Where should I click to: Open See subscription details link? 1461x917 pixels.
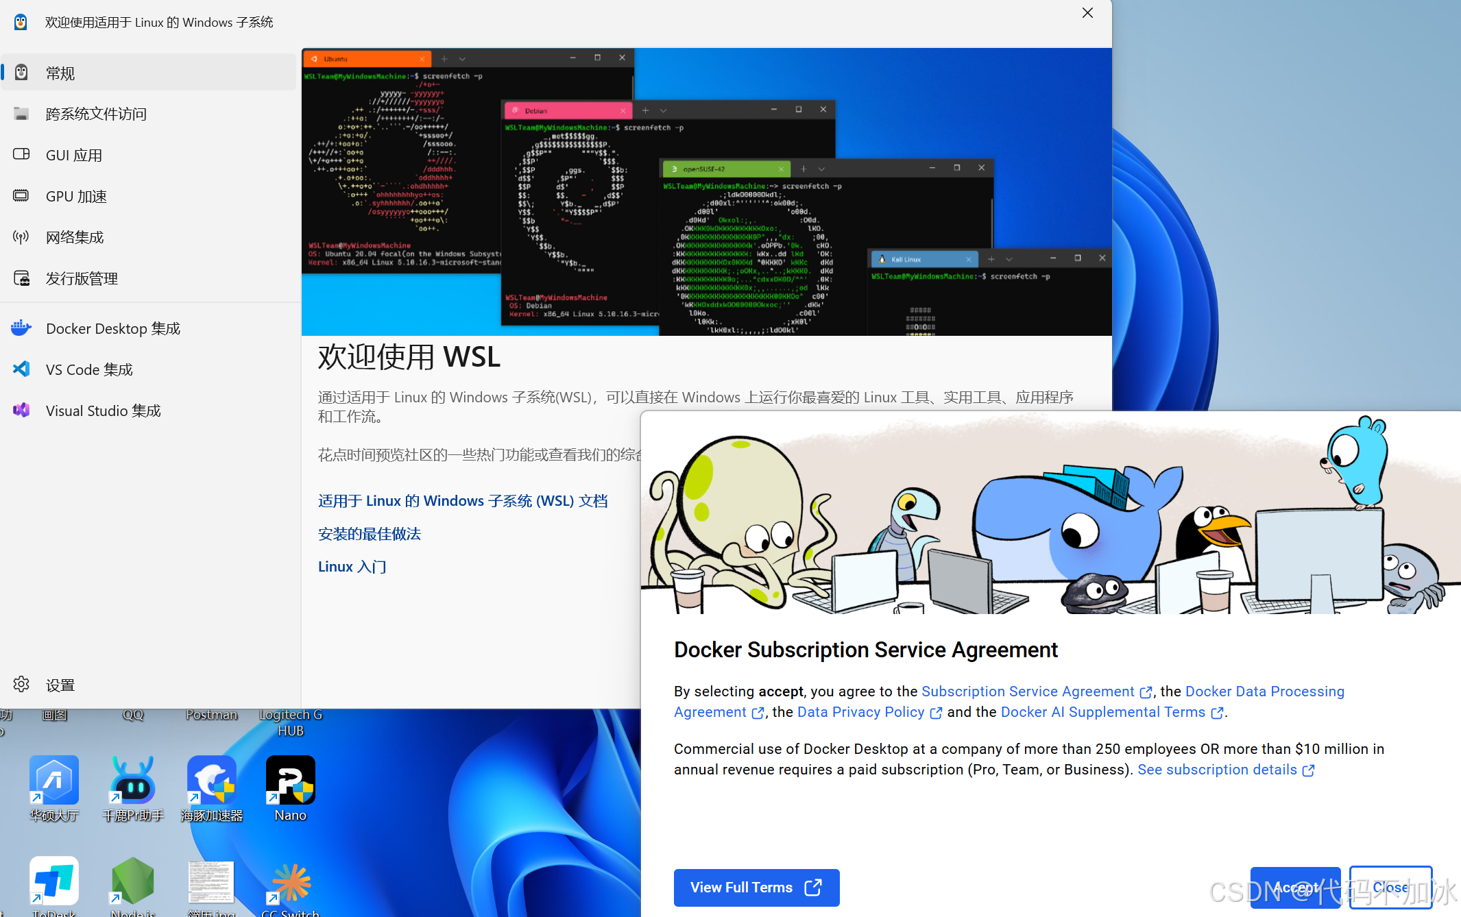click(1226, 770)
